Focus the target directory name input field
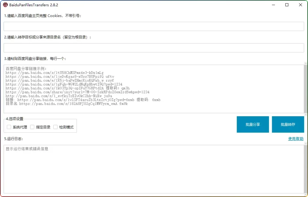The height and width of the screenshot is (197, 308). point(154,48)
